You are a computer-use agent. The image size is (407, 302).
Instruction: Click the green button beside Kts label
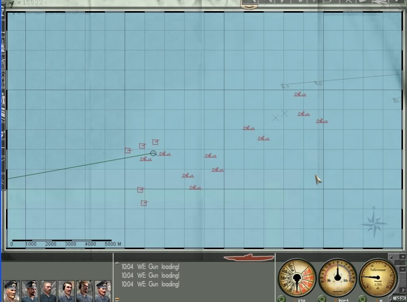(281, 299)
